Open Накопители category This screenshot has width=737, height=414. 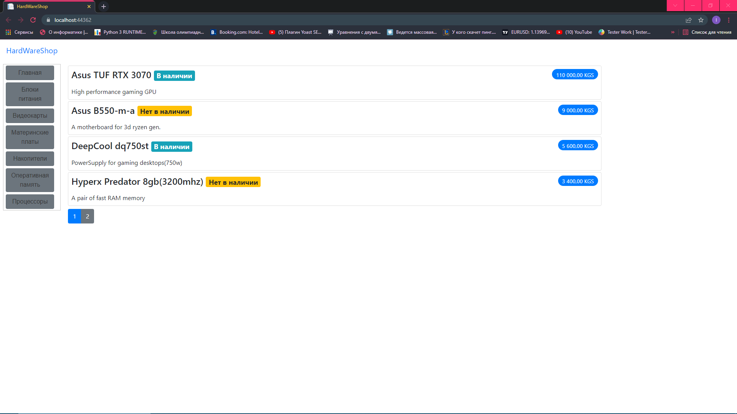[30, 159]
